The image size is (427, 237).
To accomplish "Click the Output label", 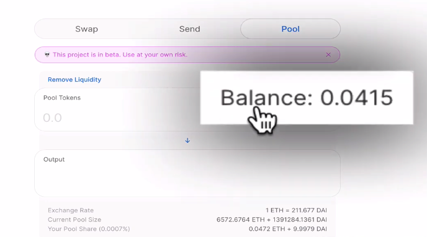I will click(x=54, y=160).
